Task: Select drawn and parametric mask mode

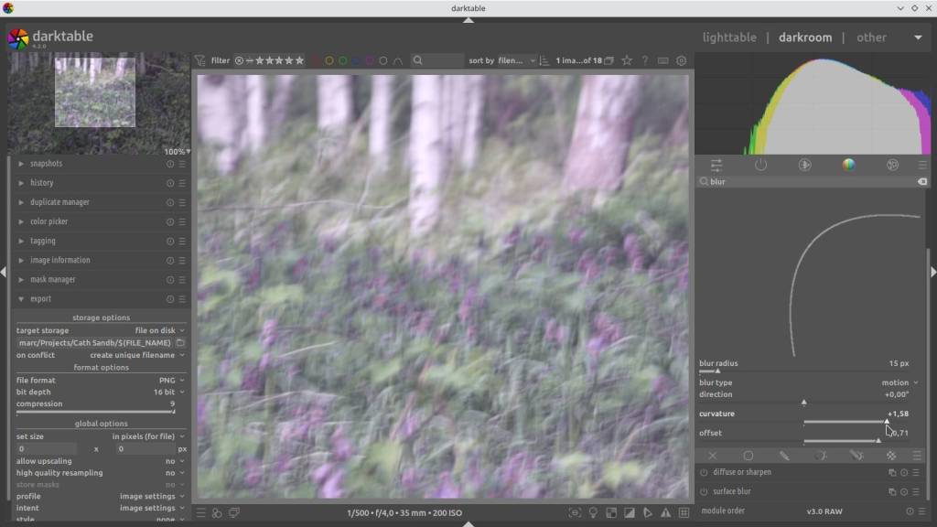Action: pos(856,456)
